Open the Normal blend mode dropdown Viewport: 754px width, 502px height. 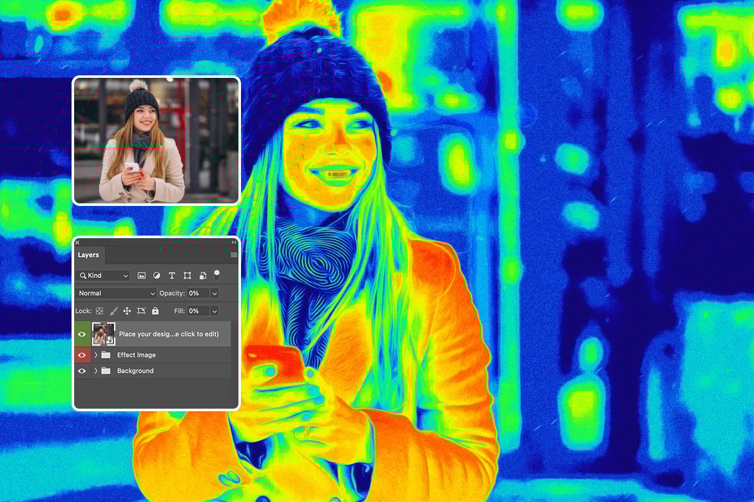coord(116,293)
